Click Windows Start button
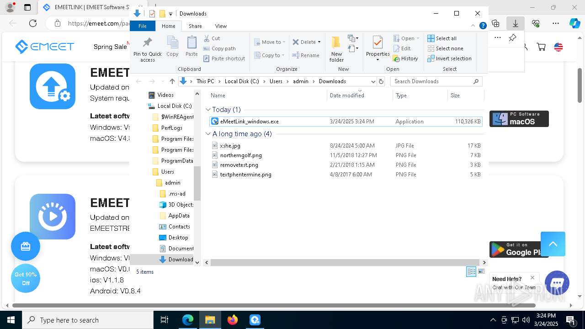This screenshot has height=329, width=585. pos(11,320)
